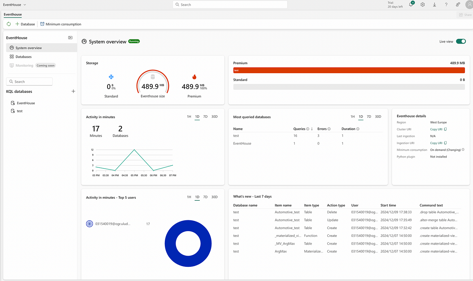
Task: Open the help question mark icon
Action: pos(446,5)
